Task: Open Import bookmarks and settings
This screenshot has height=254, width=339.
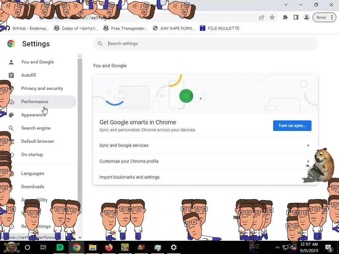Action: click(x=205, y=177)
